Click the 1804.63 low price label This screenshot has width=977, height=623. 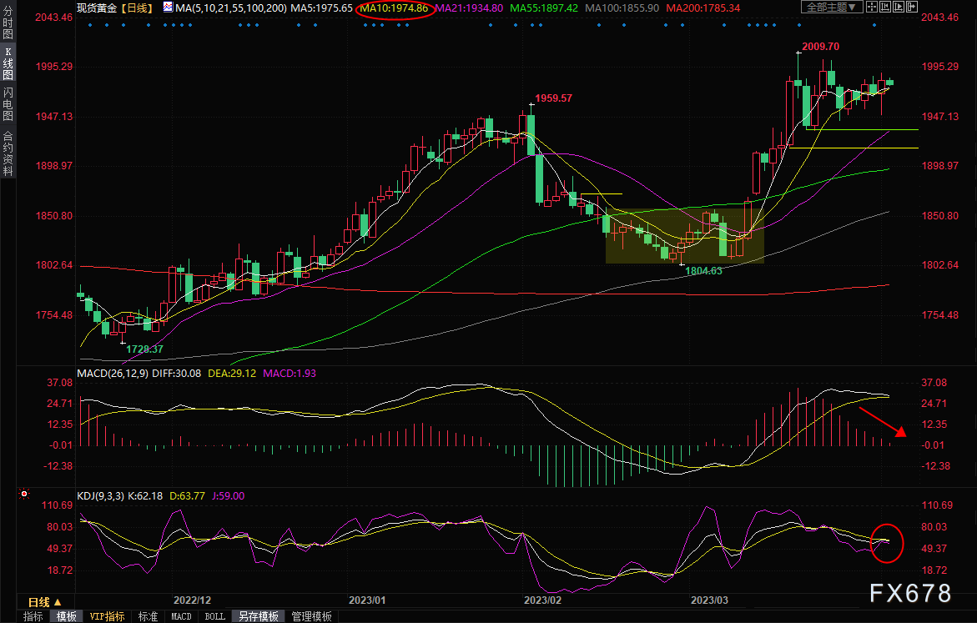pos(703,270)
